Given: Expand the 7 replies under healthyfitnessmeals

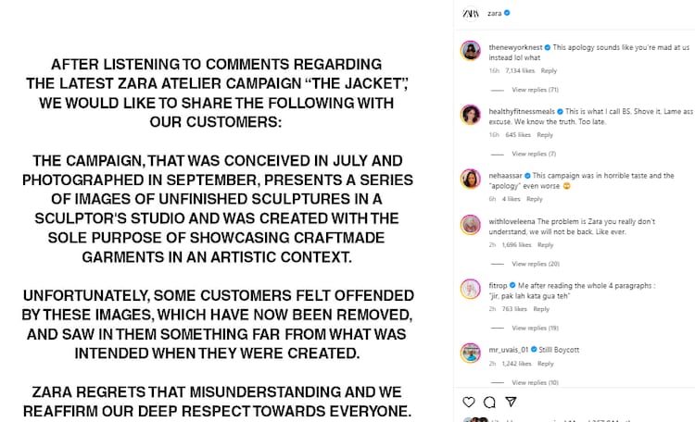Looking at the screenshot, I should 533,154.
